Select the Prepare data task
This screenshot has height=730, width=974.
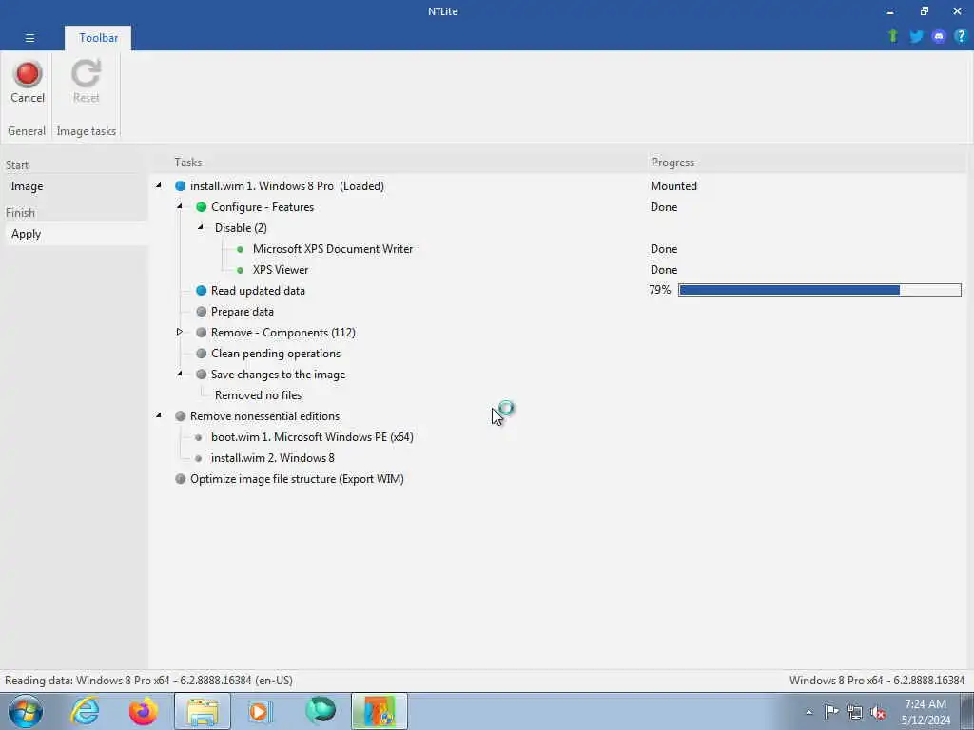click(x=243, y=312)
